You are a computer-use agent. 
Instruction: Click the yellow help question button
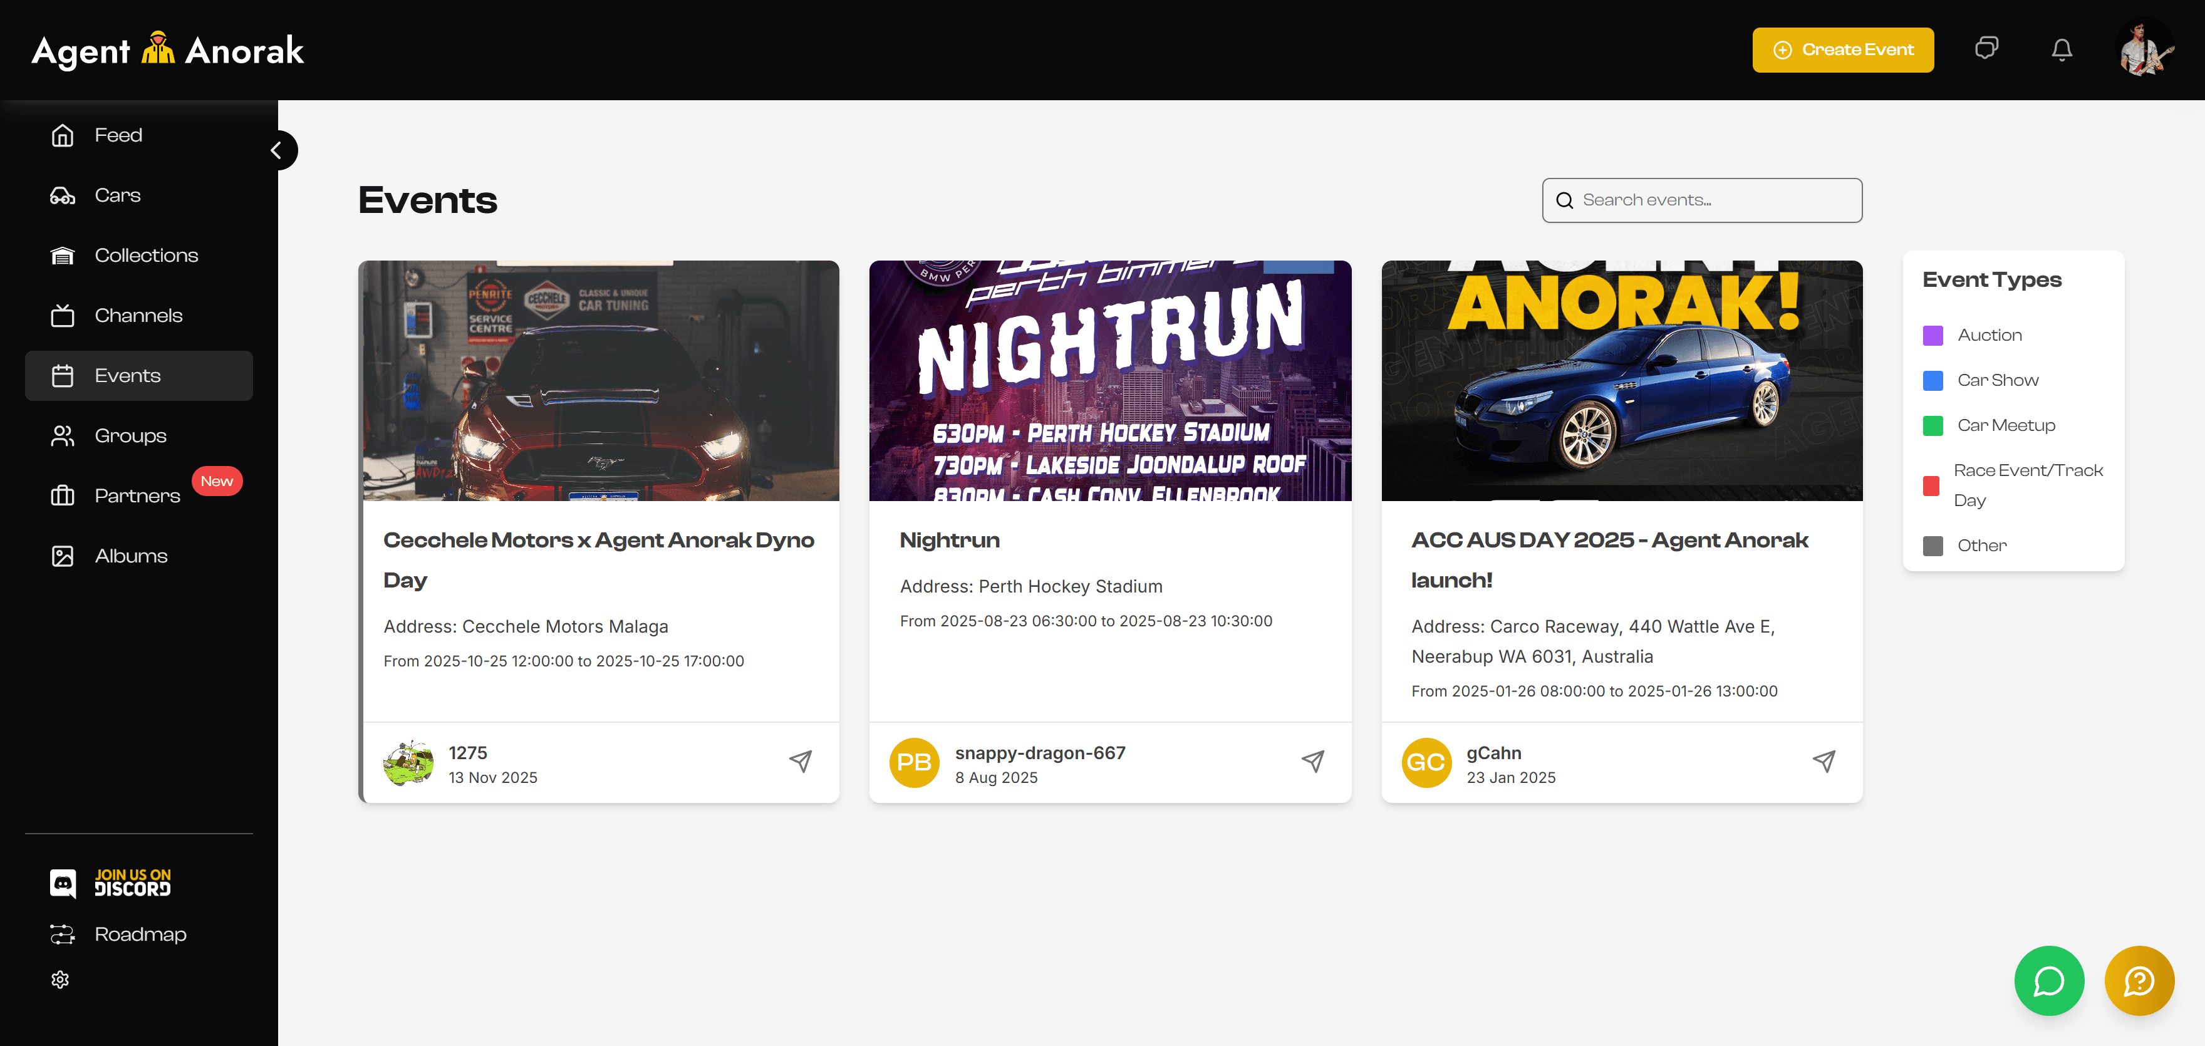[x=2138, y=980]
